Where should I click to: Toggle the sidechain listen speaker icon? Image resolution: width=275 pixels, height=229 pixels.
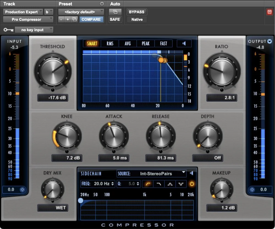tap(191, 173)
